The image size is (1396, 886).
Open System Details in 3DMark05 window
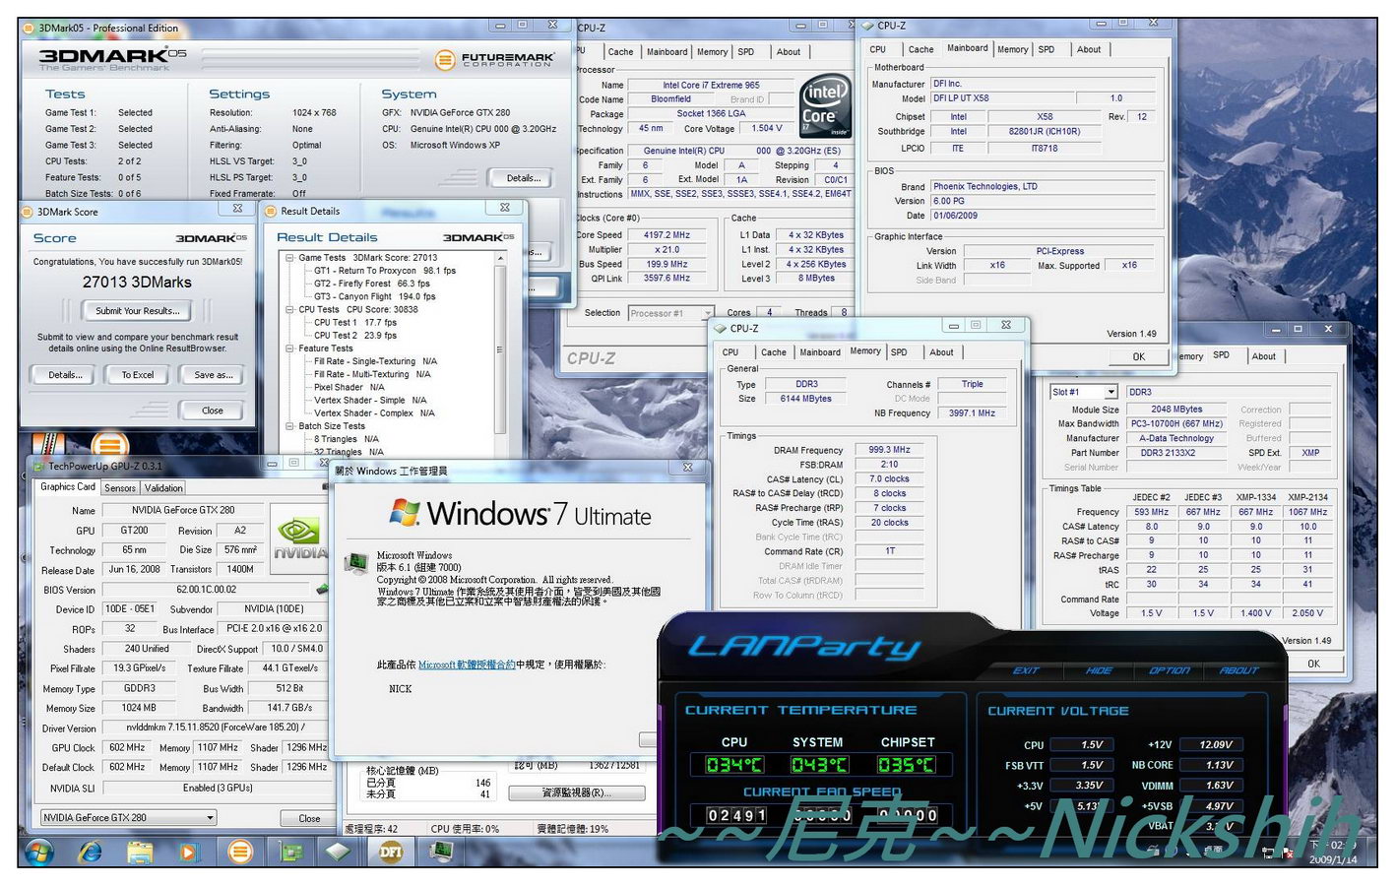coord(523,178)
